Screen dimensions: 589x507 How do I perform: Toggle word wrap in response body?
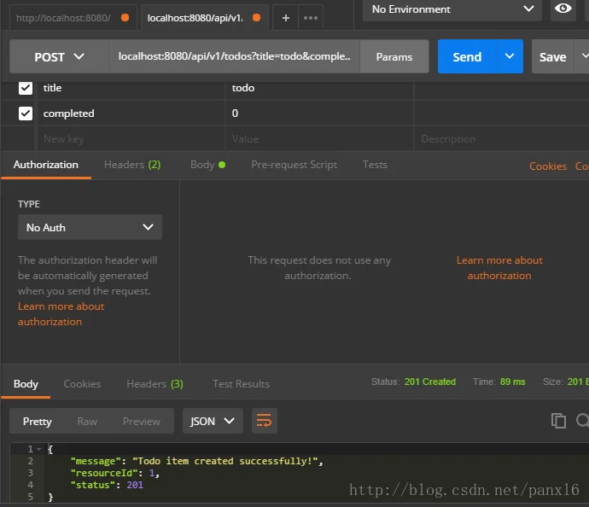coord(265,421)
